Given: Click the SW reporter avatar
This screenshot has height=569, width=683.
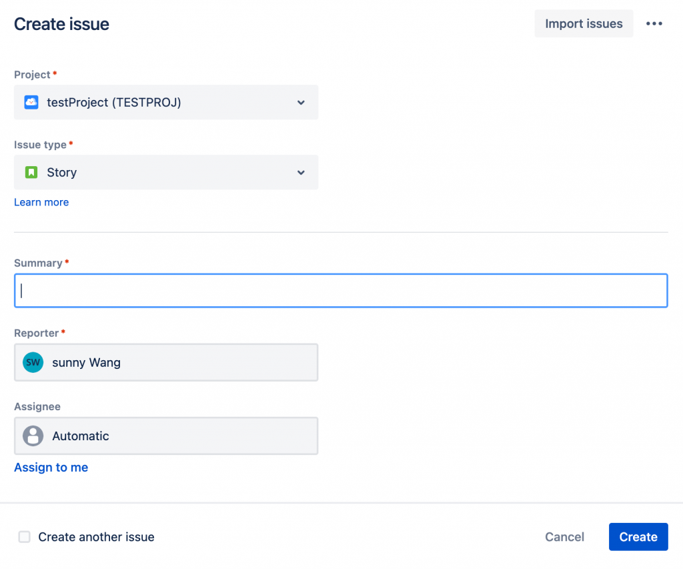Looking at the screenshot, I should (33, 363).
